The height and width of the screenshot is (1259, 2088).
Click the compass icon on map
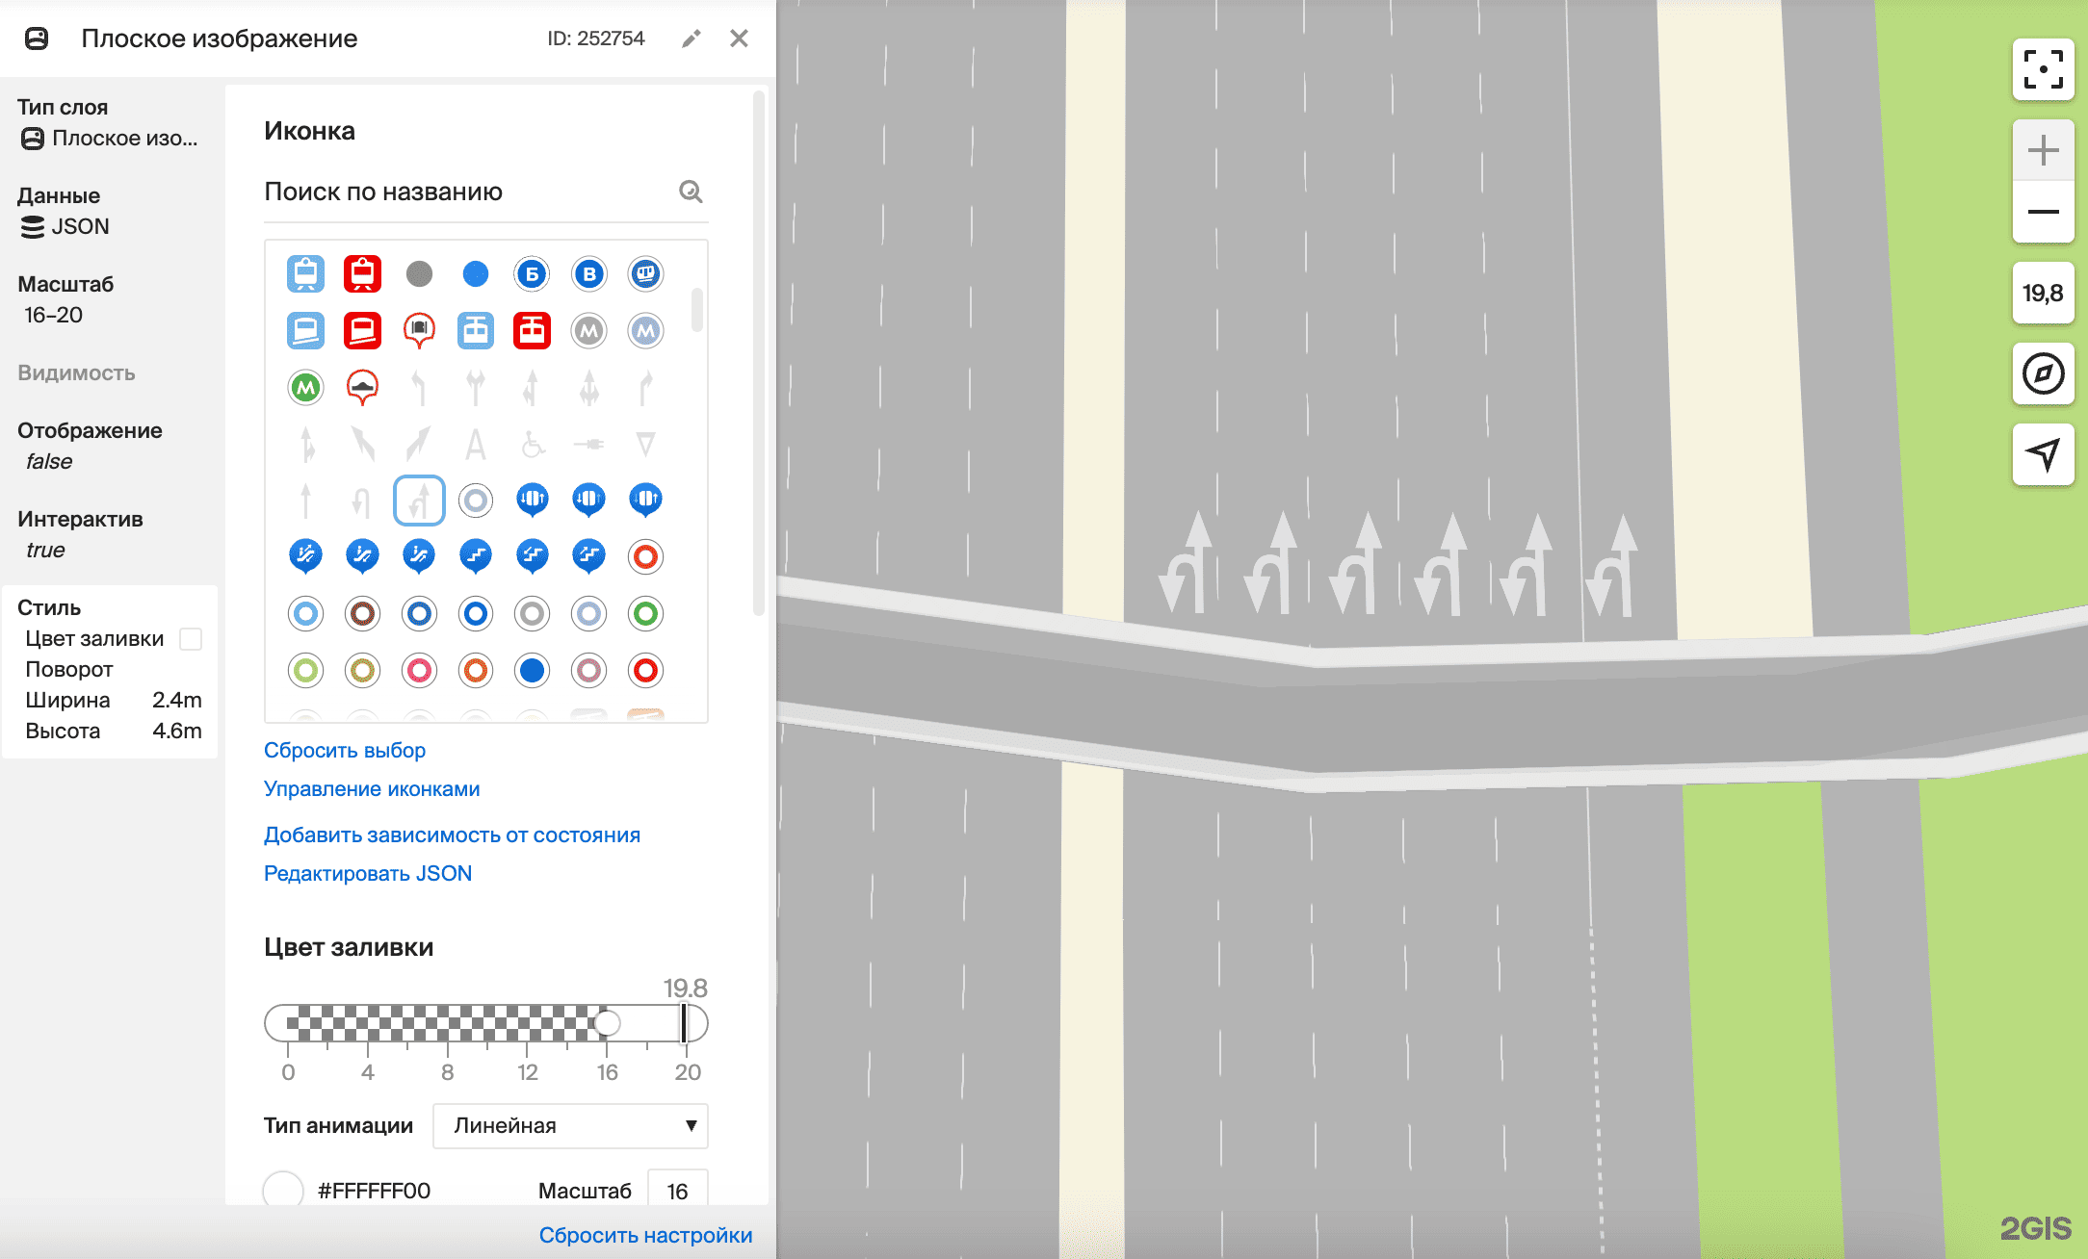point(2043,373)
